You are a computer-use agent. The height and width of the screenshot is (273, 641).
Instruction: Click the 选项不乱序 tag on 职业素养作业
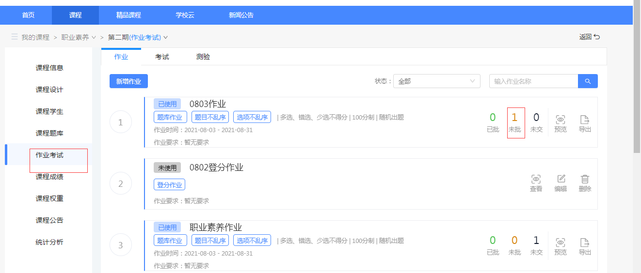(x=252, y=241)
